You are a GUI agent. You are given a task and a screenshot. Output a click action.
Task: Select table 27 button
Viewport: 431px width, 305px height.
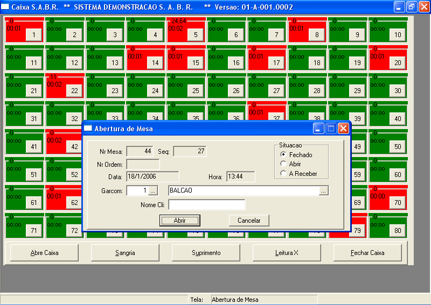[276, 91]
